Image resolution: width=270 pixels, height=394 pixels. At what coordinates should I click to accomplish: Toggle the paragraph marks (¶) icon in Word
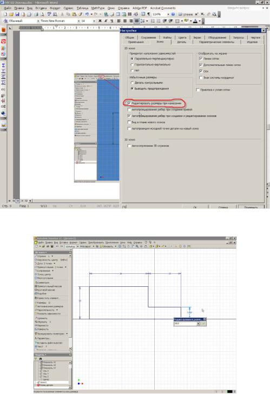148,15
